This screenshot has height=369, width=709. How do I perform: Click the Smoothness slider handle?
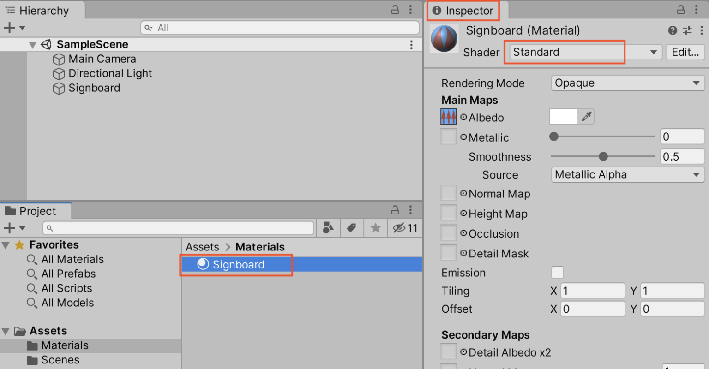coord(603,156)
